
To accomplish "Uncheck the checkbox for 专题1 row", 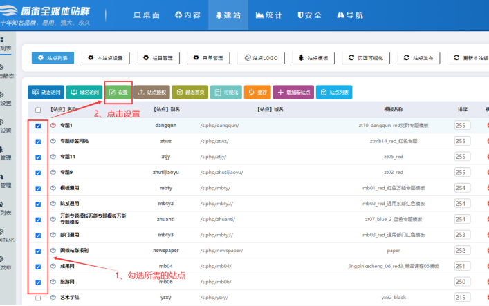I will [x=38, y=126].
